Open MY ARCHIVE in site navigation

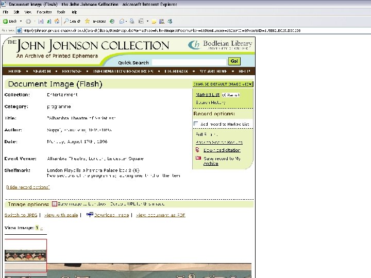point(213,71)
